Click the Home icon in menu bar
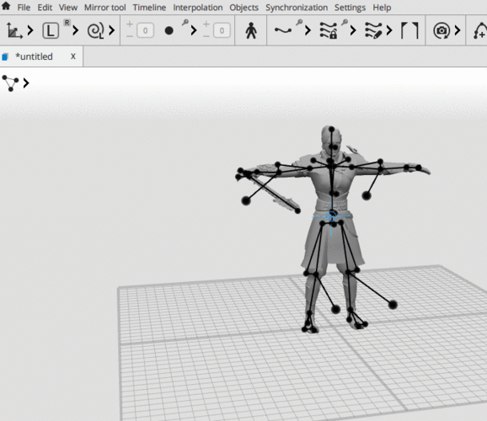The width and height of the screenshot is (487, 421). coord(6,6)
